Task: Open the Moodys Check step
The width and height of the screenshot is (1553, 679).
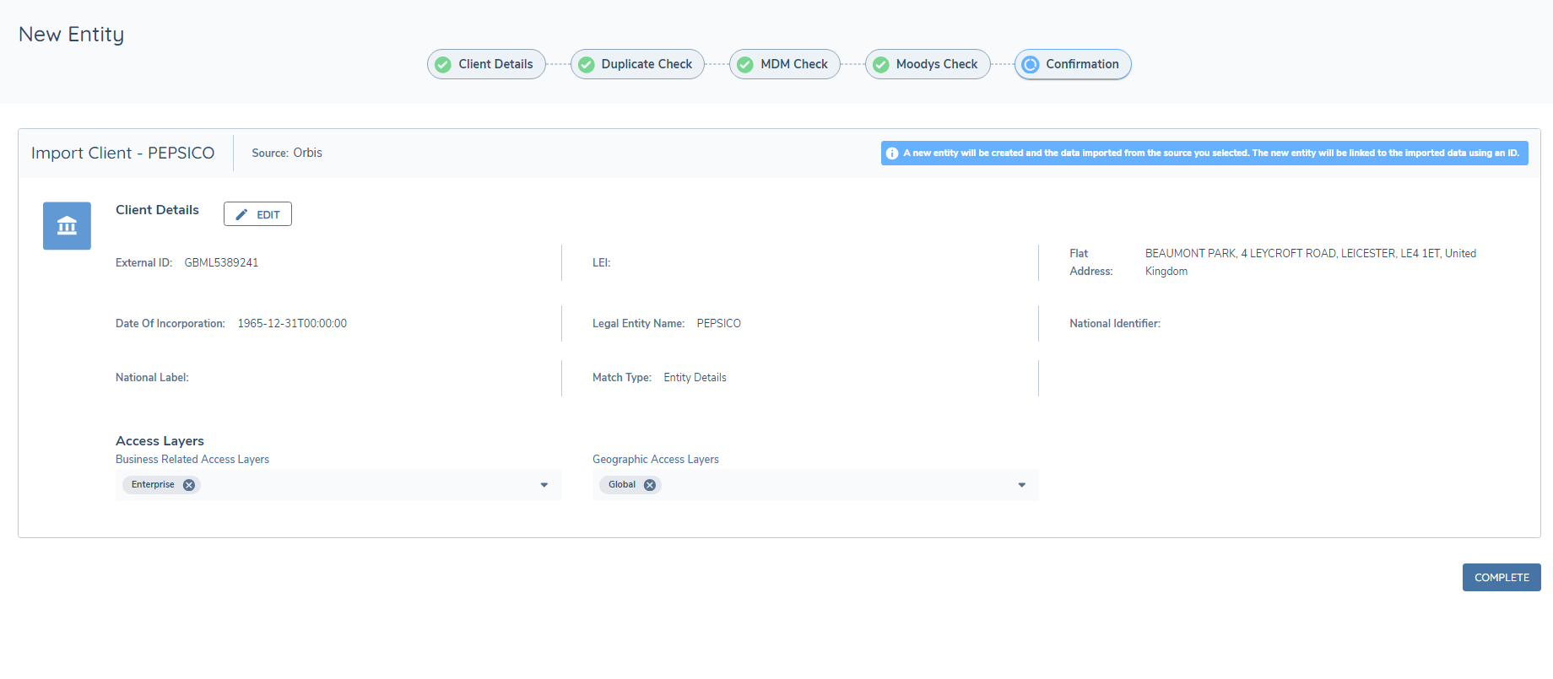Action: coord(936,64)
